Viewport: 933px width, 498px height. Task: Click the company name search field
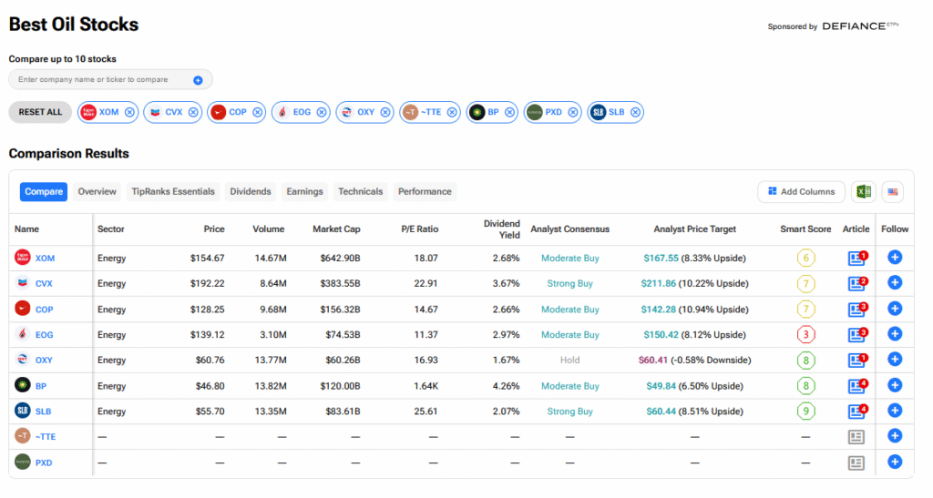pyautogui.click(x=100, y=80)
